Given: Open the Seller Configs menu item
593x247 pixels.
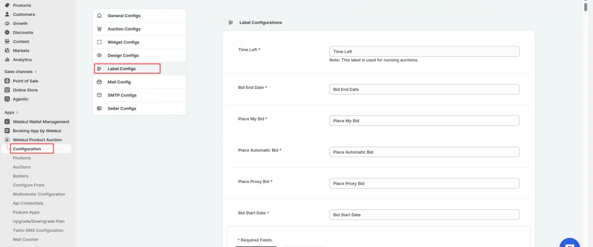Looking at the screenshot, I should tap(139, 108).
